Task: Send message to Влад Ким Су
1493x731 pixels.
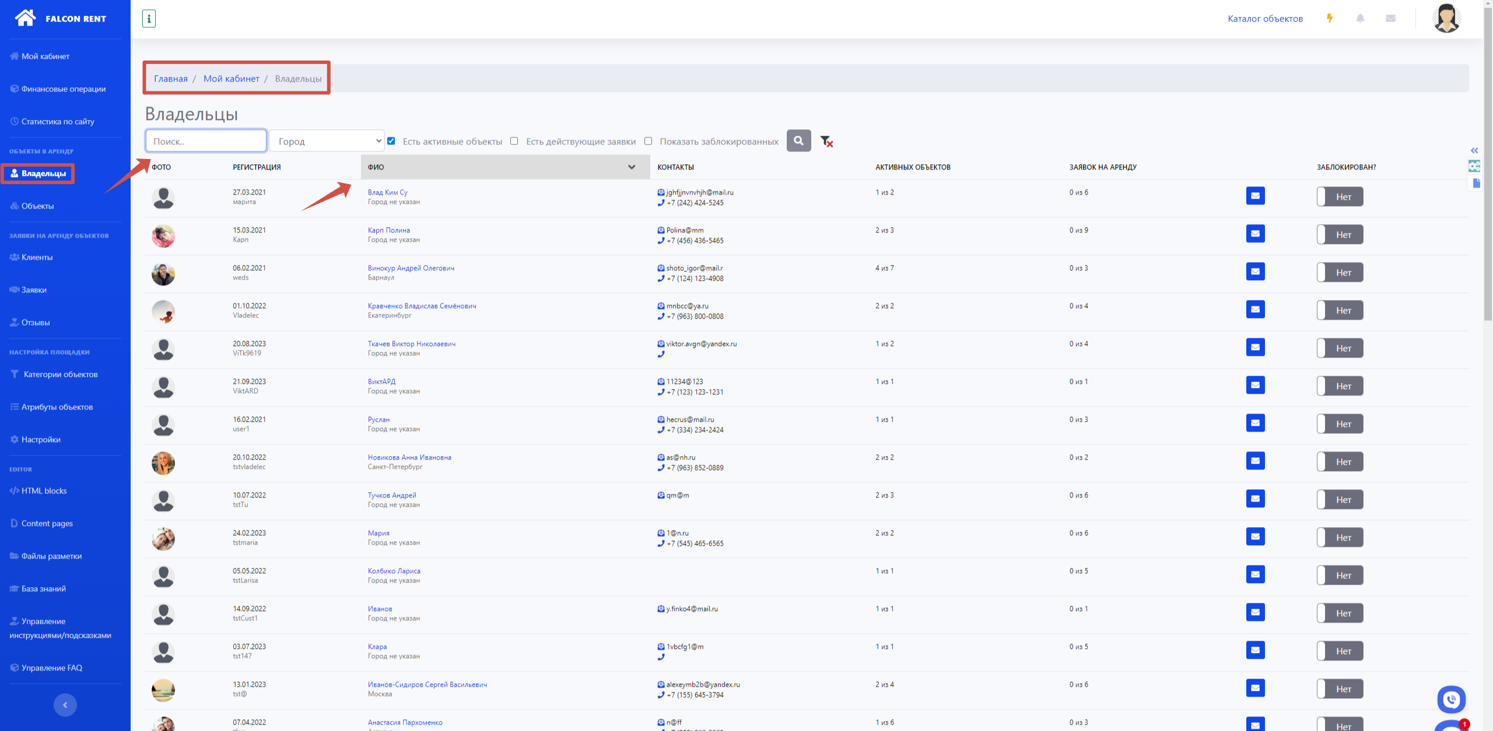Action: coord(1255,196)
